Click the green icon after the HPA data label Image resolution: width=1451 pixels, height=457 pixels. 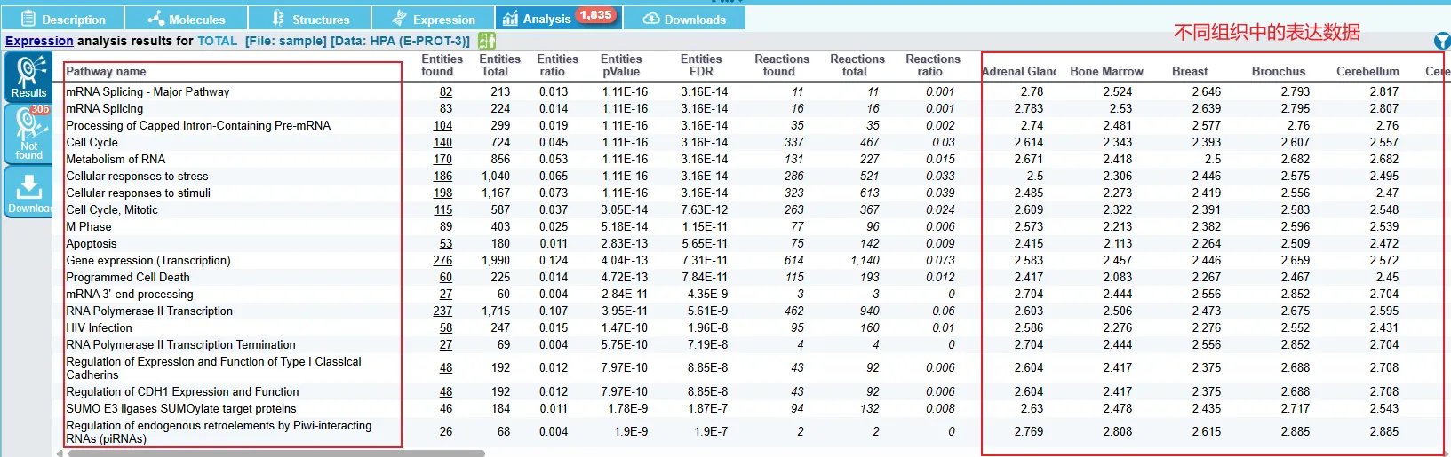click(486, 41)
